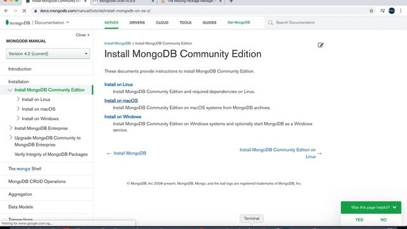Open a new browser tab with plus
Image resolution: width=407 pixels, height=229 pixels.
click(231, 1)
